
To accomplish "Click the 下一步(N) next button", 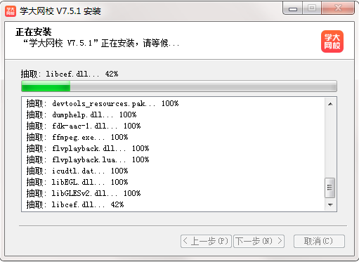I will (x=259, y=241).
